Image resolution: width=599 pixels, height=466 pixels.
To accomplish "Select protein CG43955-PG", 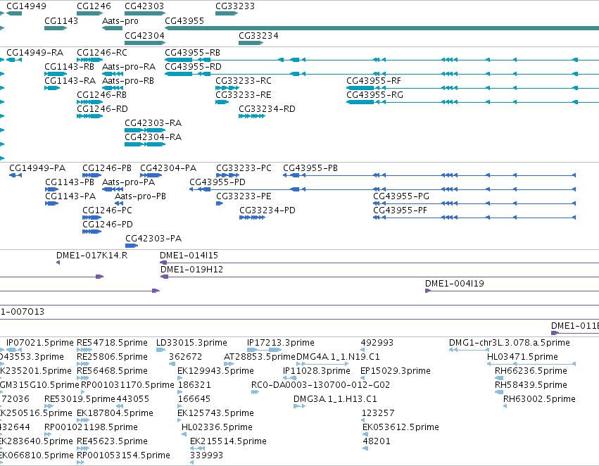I will click(401, 196).
